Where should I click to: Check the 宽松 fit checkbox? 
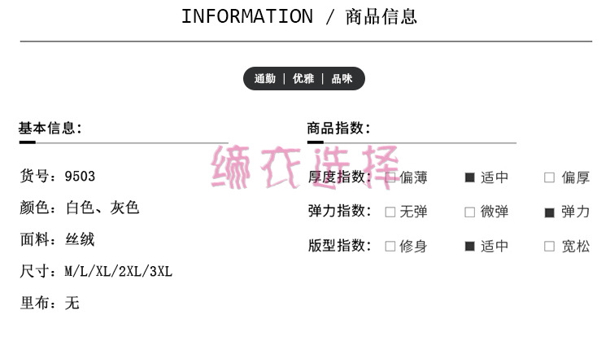549,246
